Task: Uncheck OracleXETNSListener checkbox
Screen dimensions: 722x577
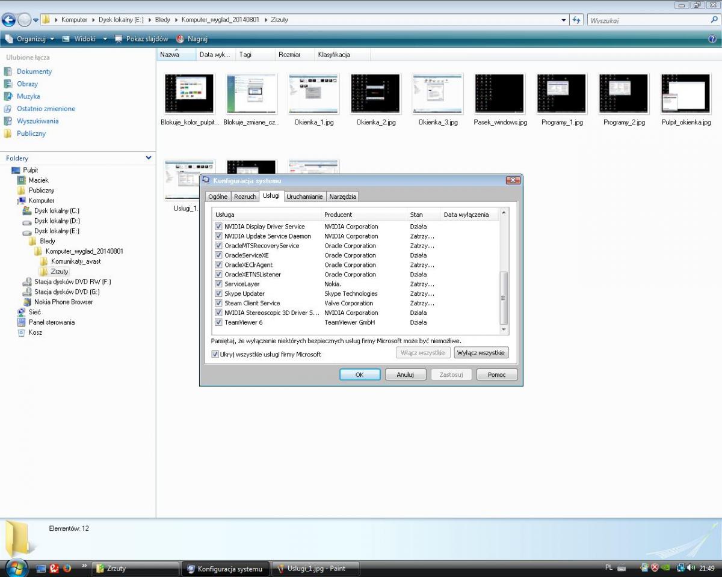Action: 219,275
